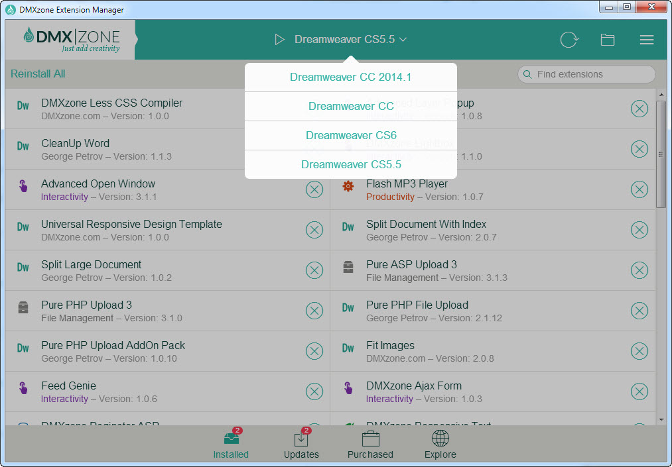
Task: Select Fit Images title
Action: pos(390,345)
